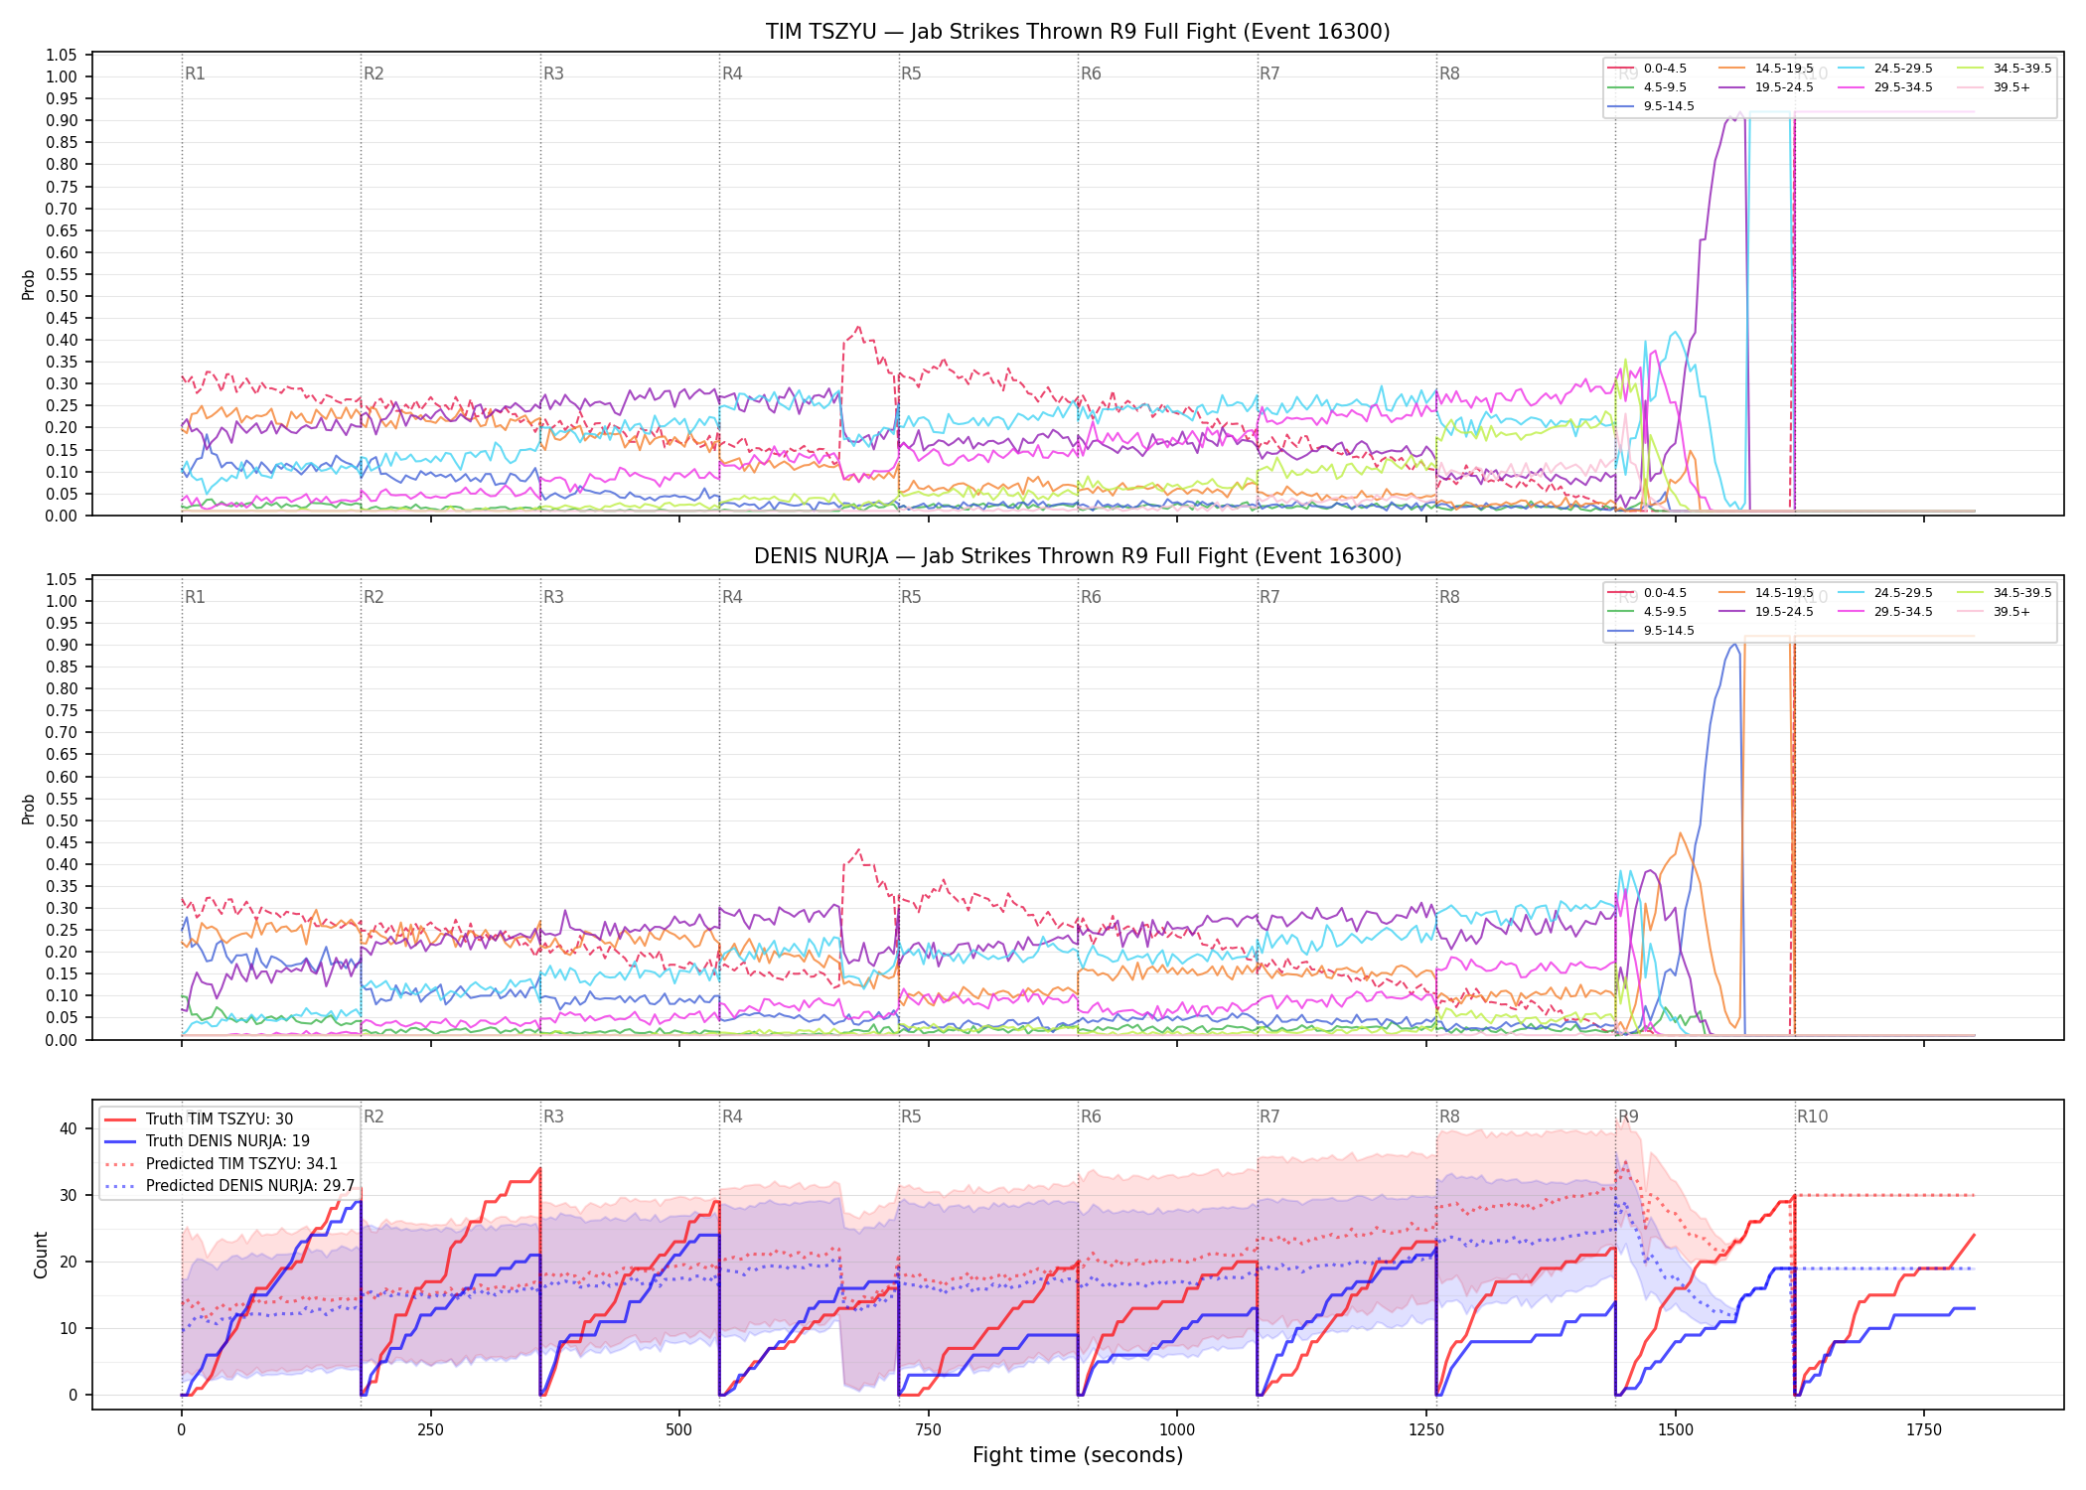This screenshot has width=2086, height=1490.
Task: Click red line sample beside Truth TIM TSZYU
Action: (x=120, y=1119)
